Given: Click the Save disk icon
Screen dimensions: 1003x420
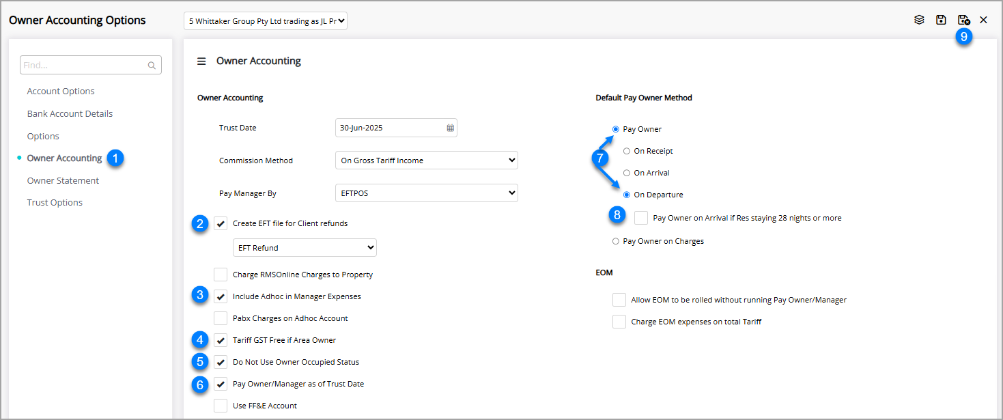Looking at the screenshot, I should (x=941, y=20).
